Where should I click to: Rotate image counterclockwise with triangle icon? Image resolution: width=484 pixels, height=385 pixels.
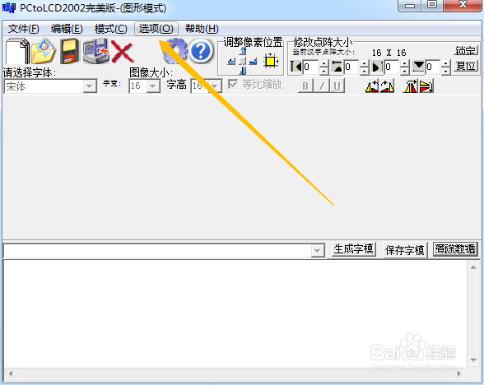(372, 86)
